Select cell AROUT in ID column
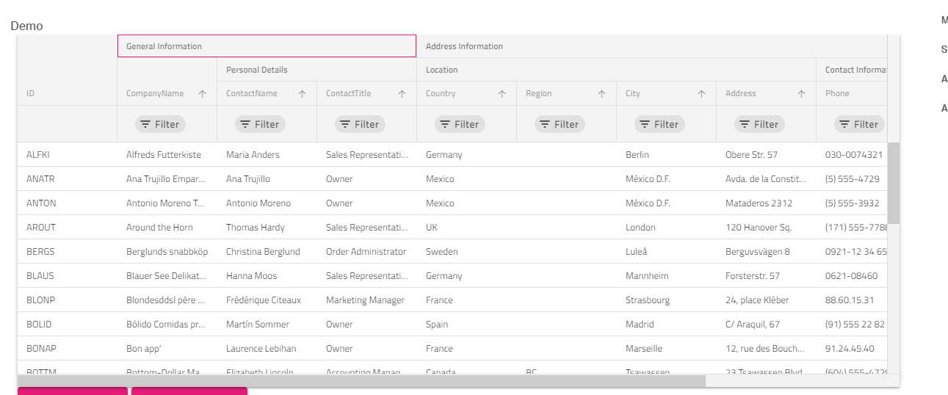The width and height of the screenshot is (948, 395). 67,228
